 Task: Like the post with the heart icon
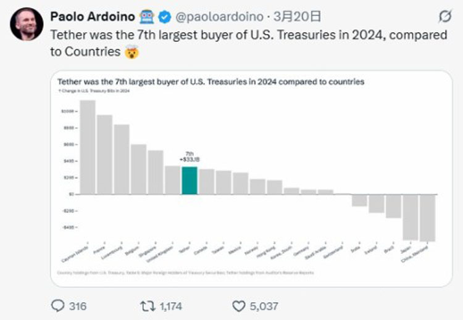(239, 305)
